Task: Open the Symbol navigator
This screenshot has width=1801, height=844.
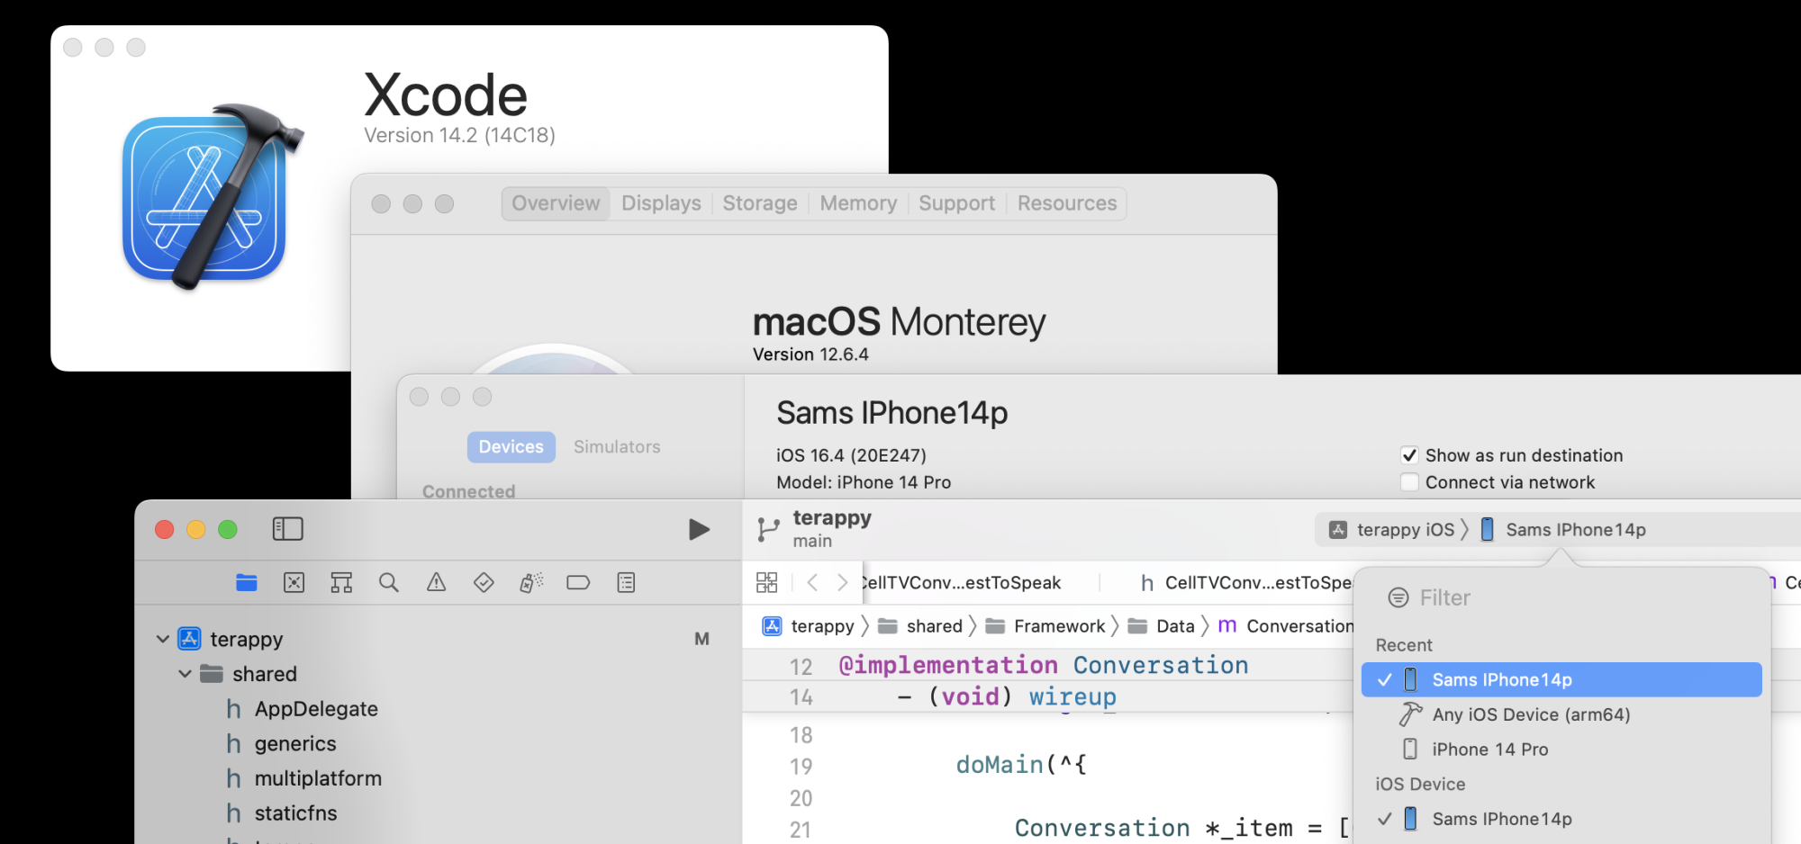Action: pos(341,583)
